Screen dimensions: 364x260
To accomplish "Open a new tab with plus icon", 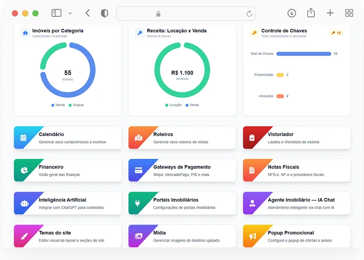I will pyautogui.click(x=330, y=13).
